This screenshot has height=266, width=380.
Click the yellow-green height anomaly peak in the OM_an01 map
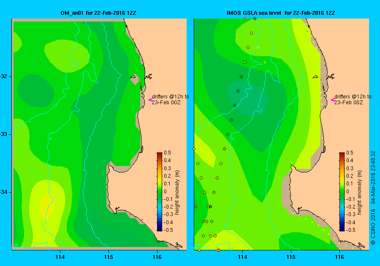click(47, 206)
